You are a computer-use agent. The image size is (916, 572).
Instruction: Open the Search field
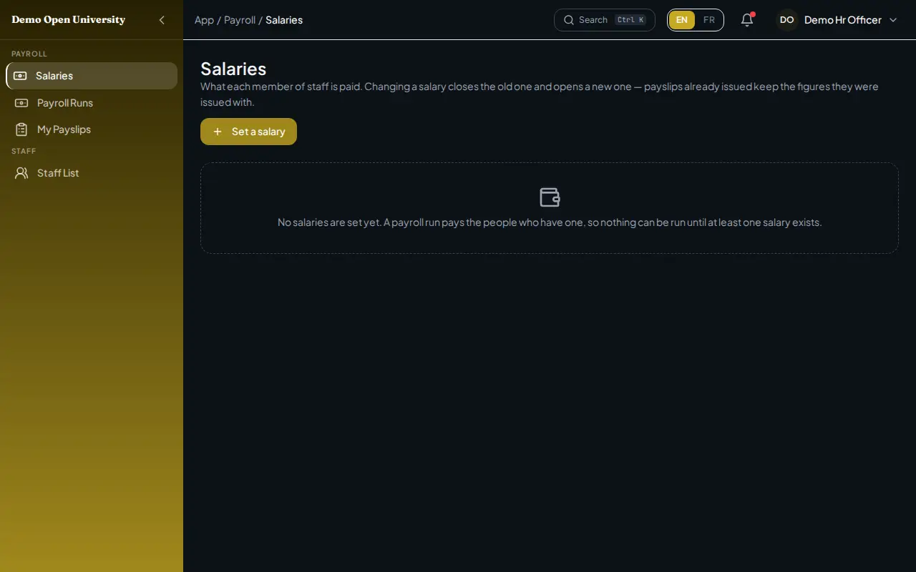[x=605, y=20]
